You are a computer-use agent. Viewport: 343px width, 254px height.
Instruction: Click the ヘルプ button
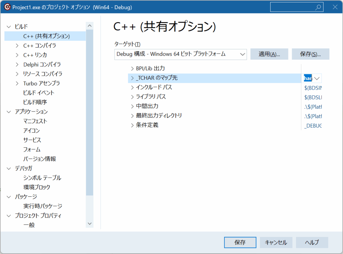312,243
